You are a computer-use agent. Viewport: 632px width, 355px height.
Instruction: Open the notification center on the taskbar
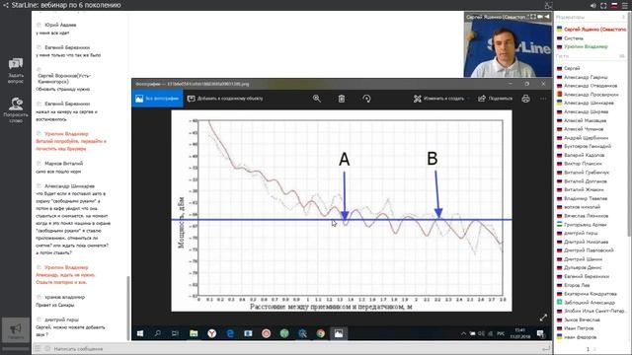click(x=541, y=333)
